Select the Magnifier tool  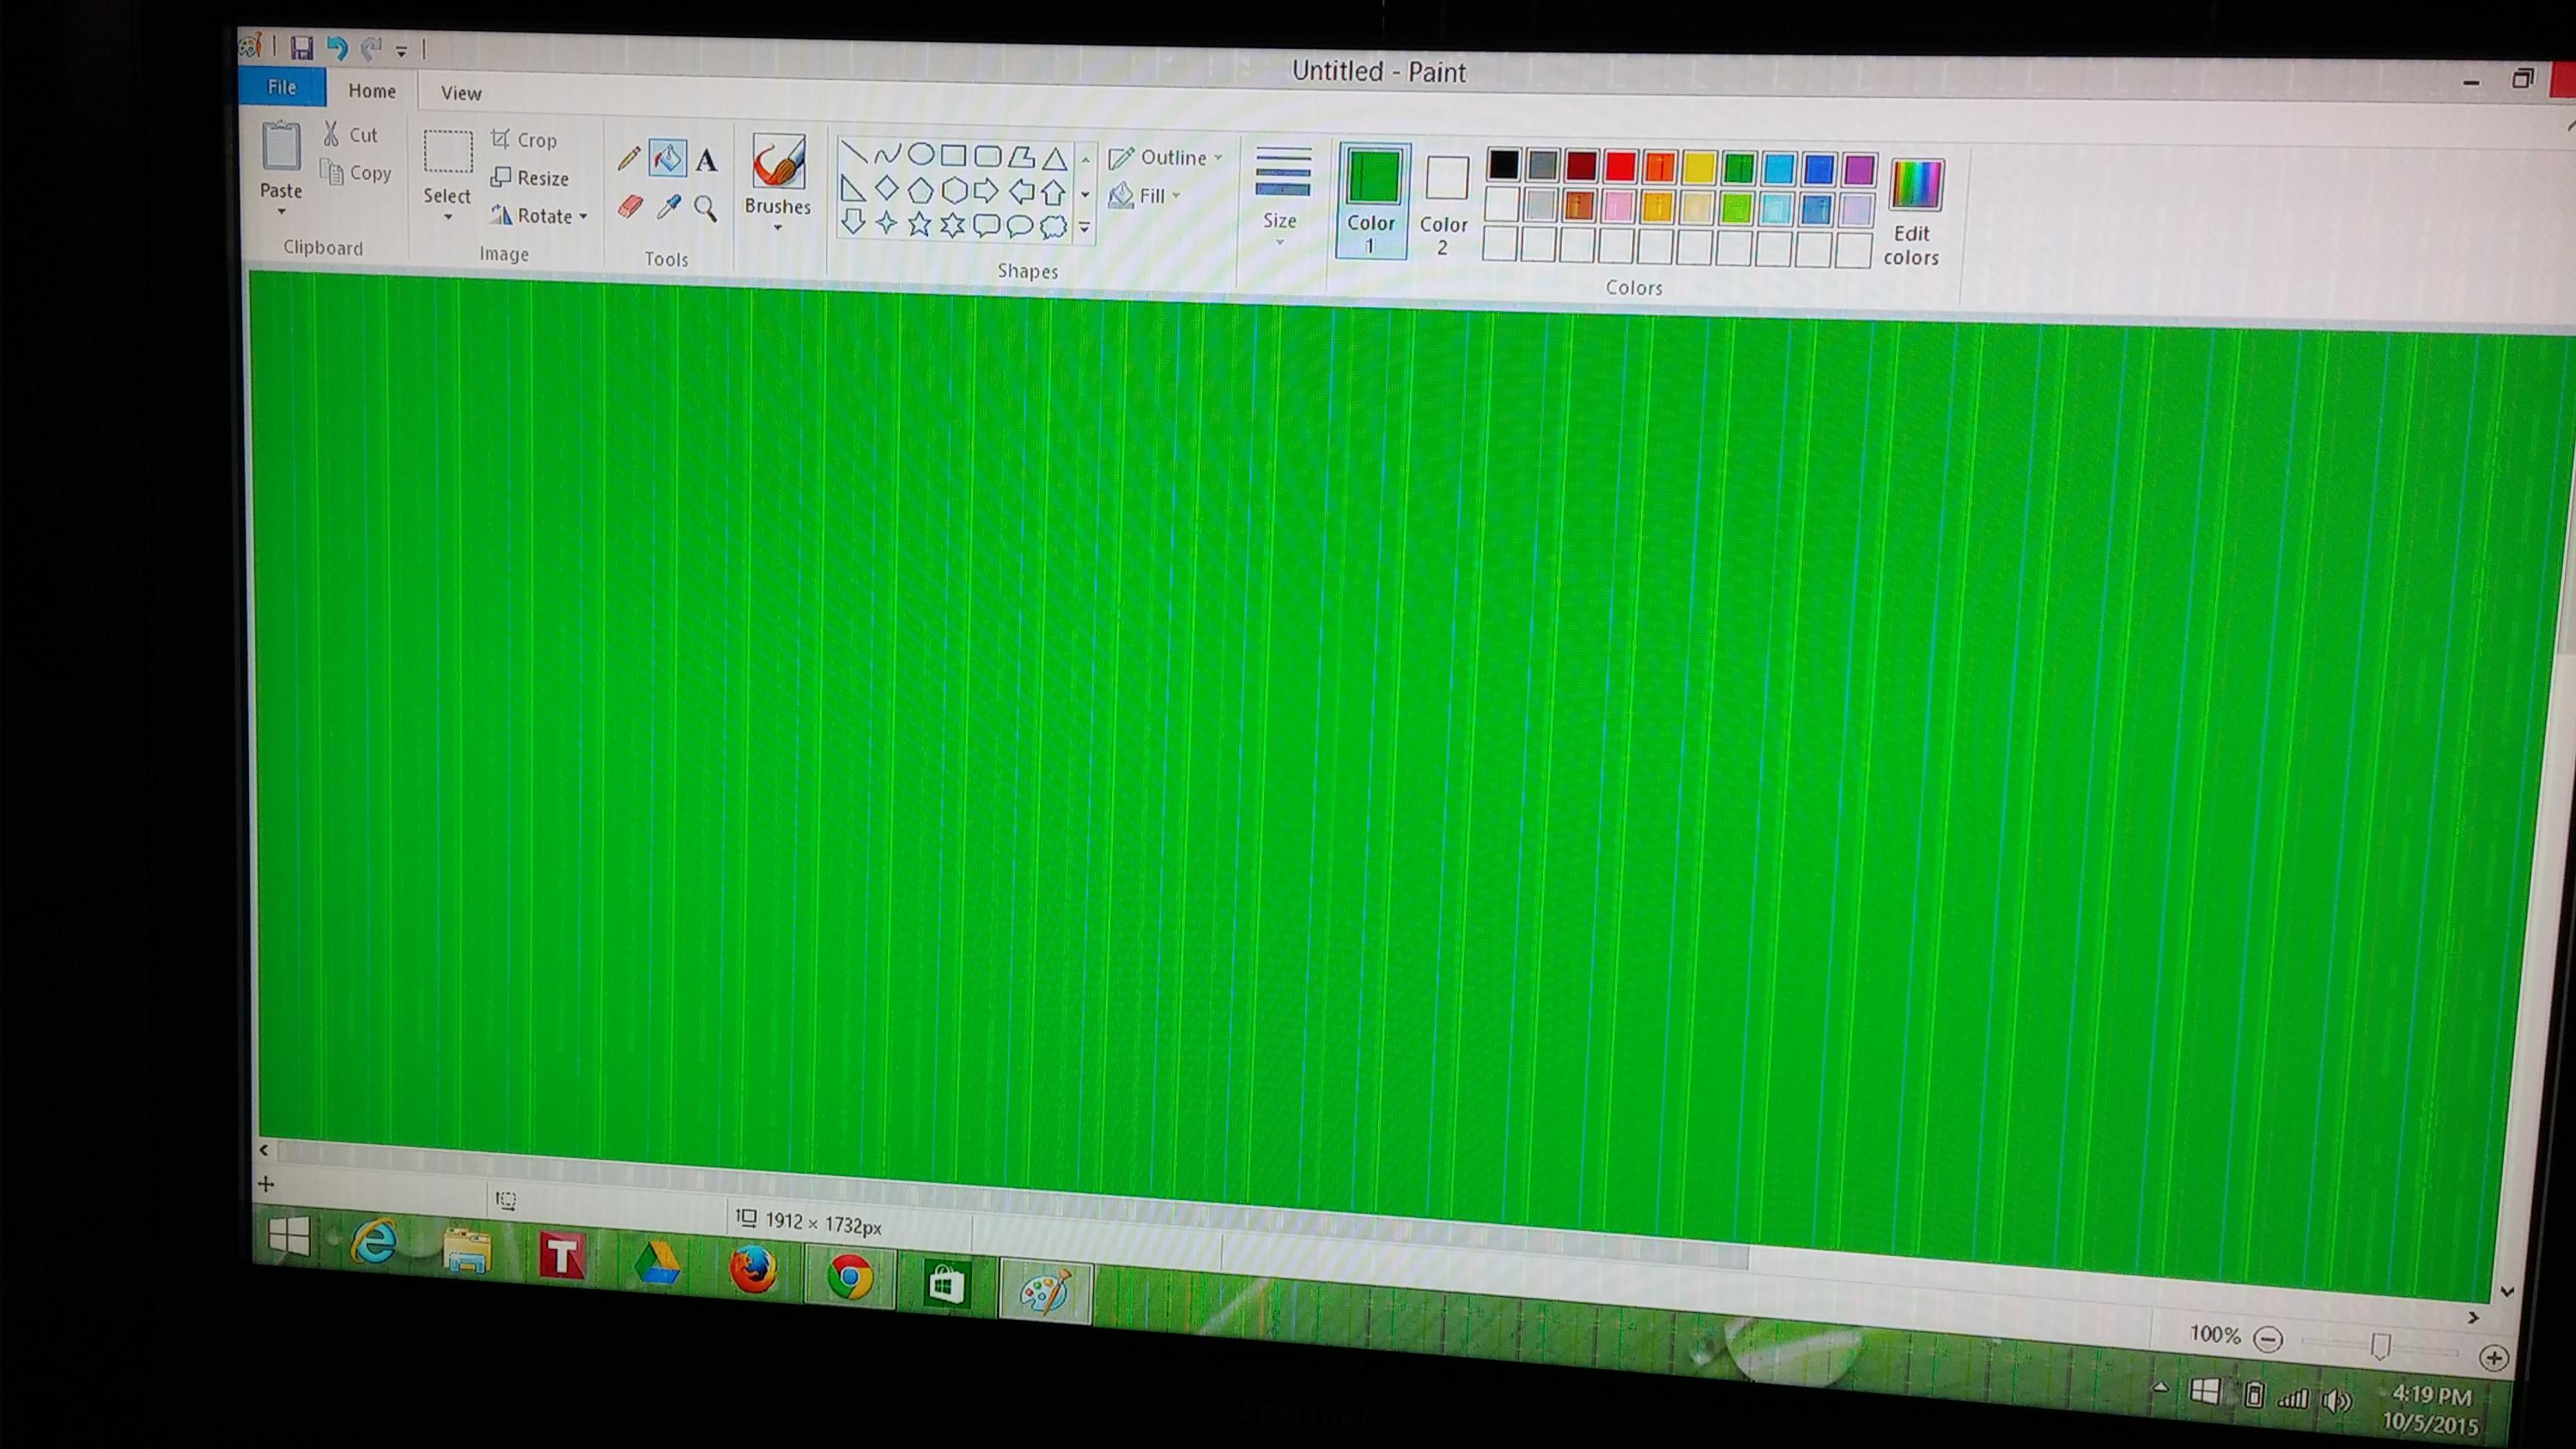coord(706,208)
